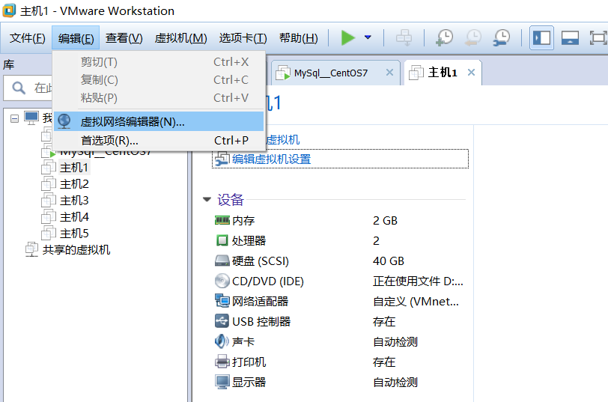608x402 pixels.
Task: Click the My Computer monitor icon
Action: point(31,118)
